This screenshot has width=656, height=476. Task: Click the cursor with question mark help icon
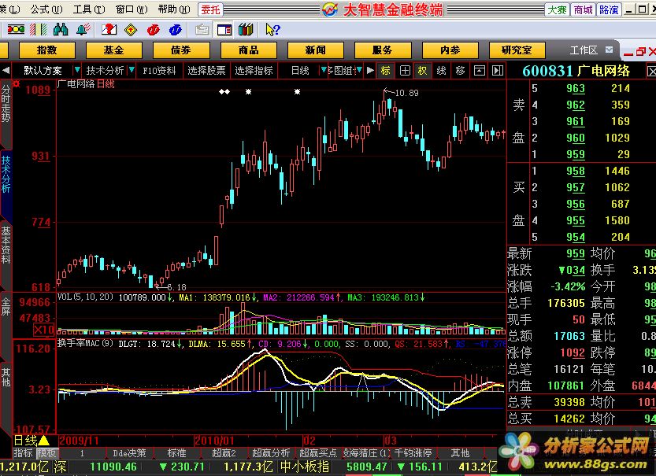coord(272,30)
